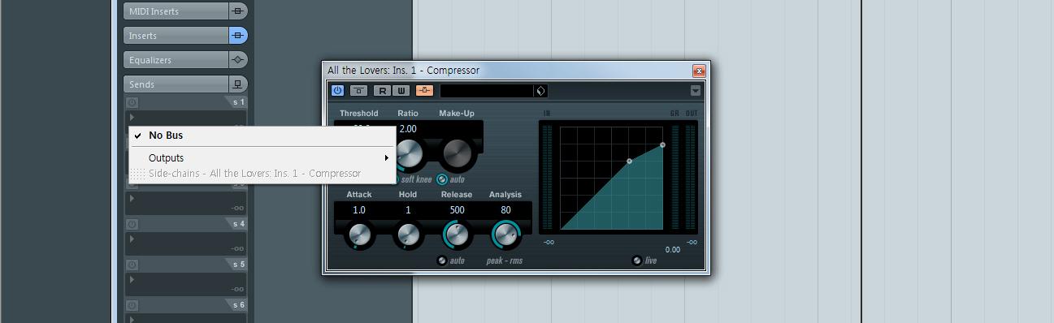Click the Sends section state icon
The height and width of the screenshot is (323, 1054).
(x=237, y=84)
